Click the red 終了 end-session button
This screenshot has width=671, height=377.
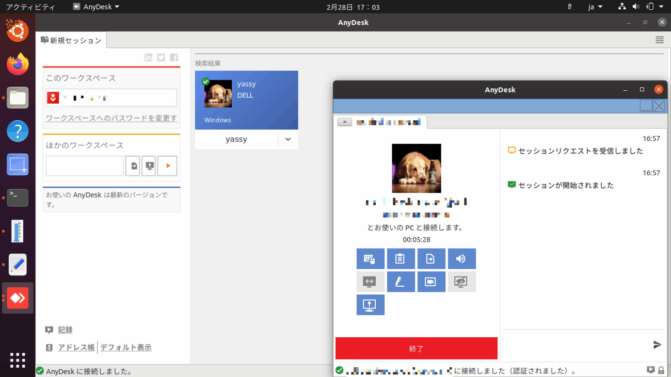pyautogui.click(x=416, y=348)
